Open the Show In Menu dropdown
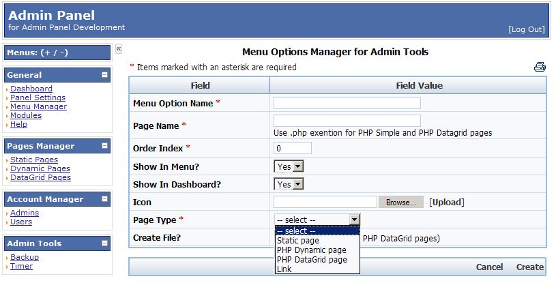This screenshot has width=556, height=283. click(x=289, y=166)
